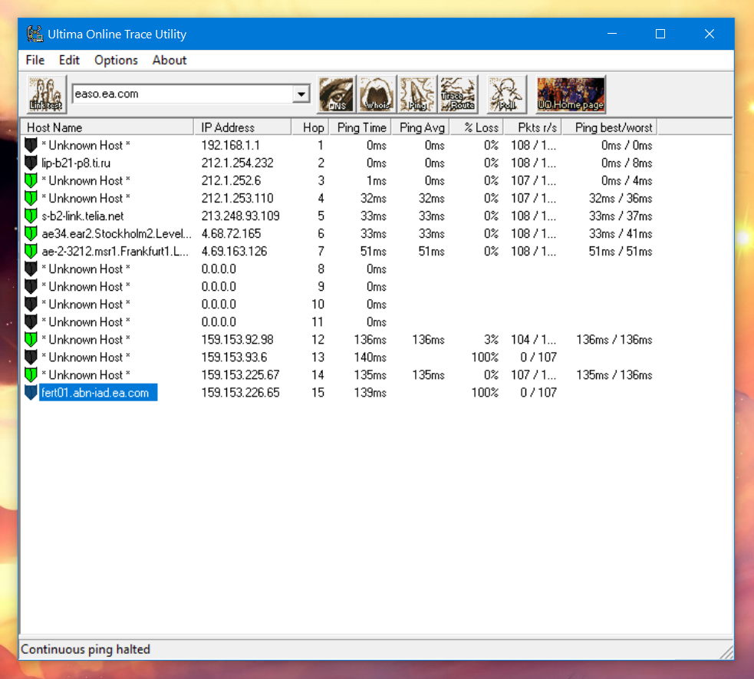The height and width of the screenshot is (679, 754).
Task: Expand the host address dropdown arrow
Action: pos(301,94)
